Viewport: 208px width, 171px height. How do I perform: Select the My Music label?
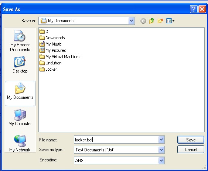pyautogui.click(x=54, y=44)
